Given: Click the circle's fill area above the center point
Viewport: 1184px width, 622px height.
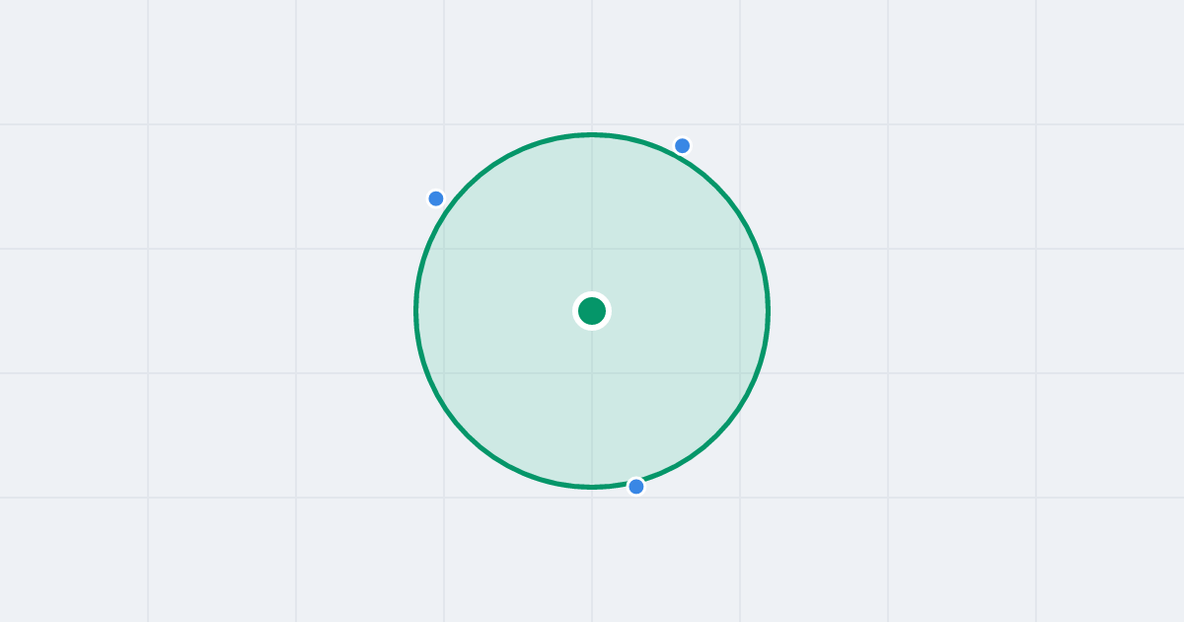Looking at the screenshot, I should (x=592, y=217).
